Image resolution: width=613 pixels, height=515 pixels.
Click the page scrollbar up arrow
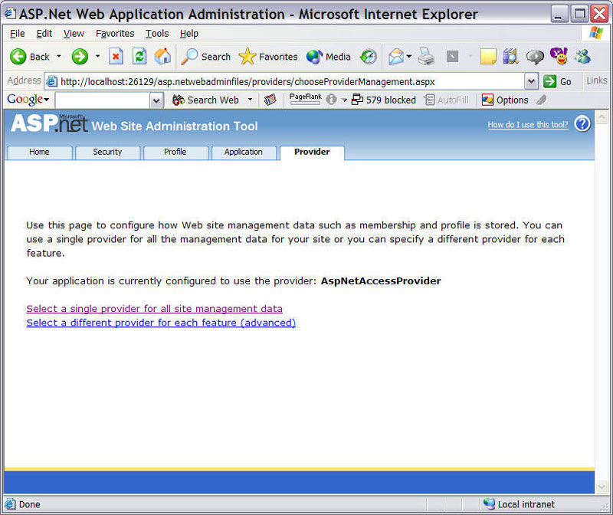click(x=602, y=117)
